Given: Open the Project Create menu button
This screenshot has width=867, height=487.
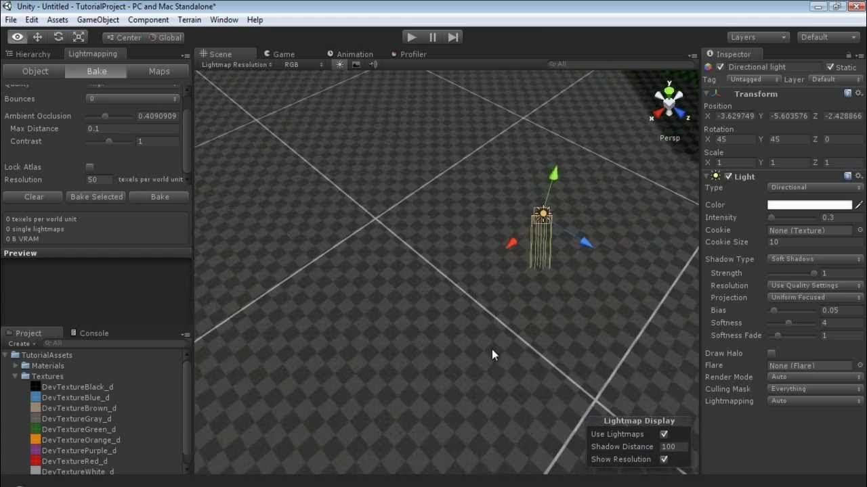Looking at the screenshot, I should click(x=22, y=344).
